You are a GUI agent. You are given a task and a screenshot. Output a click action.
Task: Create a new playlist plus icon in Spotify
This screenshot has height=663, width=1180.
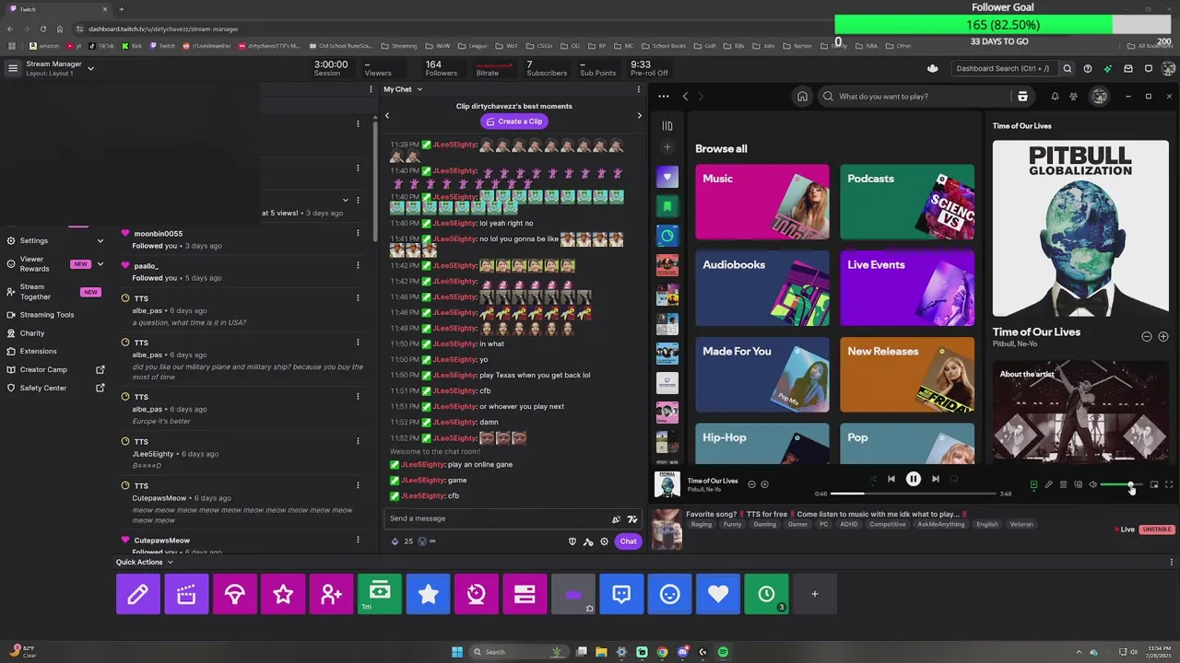click(667, 147)
